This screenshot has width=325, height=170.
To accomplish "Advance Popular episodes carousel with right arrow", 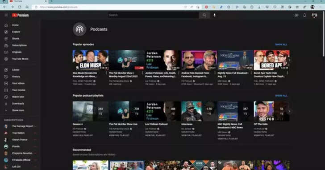I will click(290, 60).
